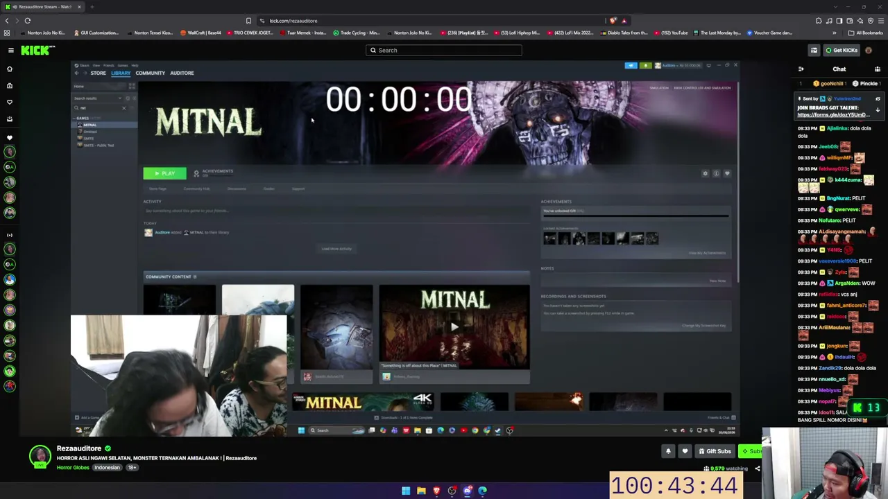888x499 pixels.
Task: Open File Explorer on the taskbar
Action: pos(421,491)
